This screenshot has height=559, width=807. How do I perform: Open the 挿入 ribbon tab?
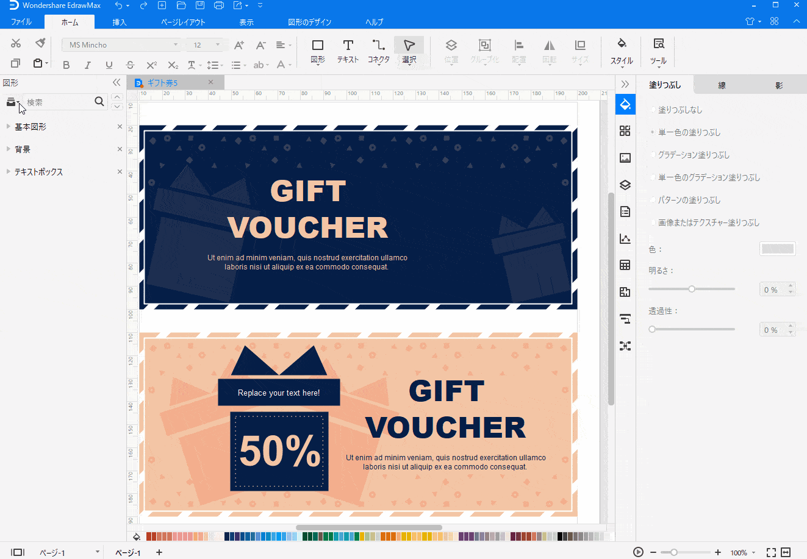[120, 22]
